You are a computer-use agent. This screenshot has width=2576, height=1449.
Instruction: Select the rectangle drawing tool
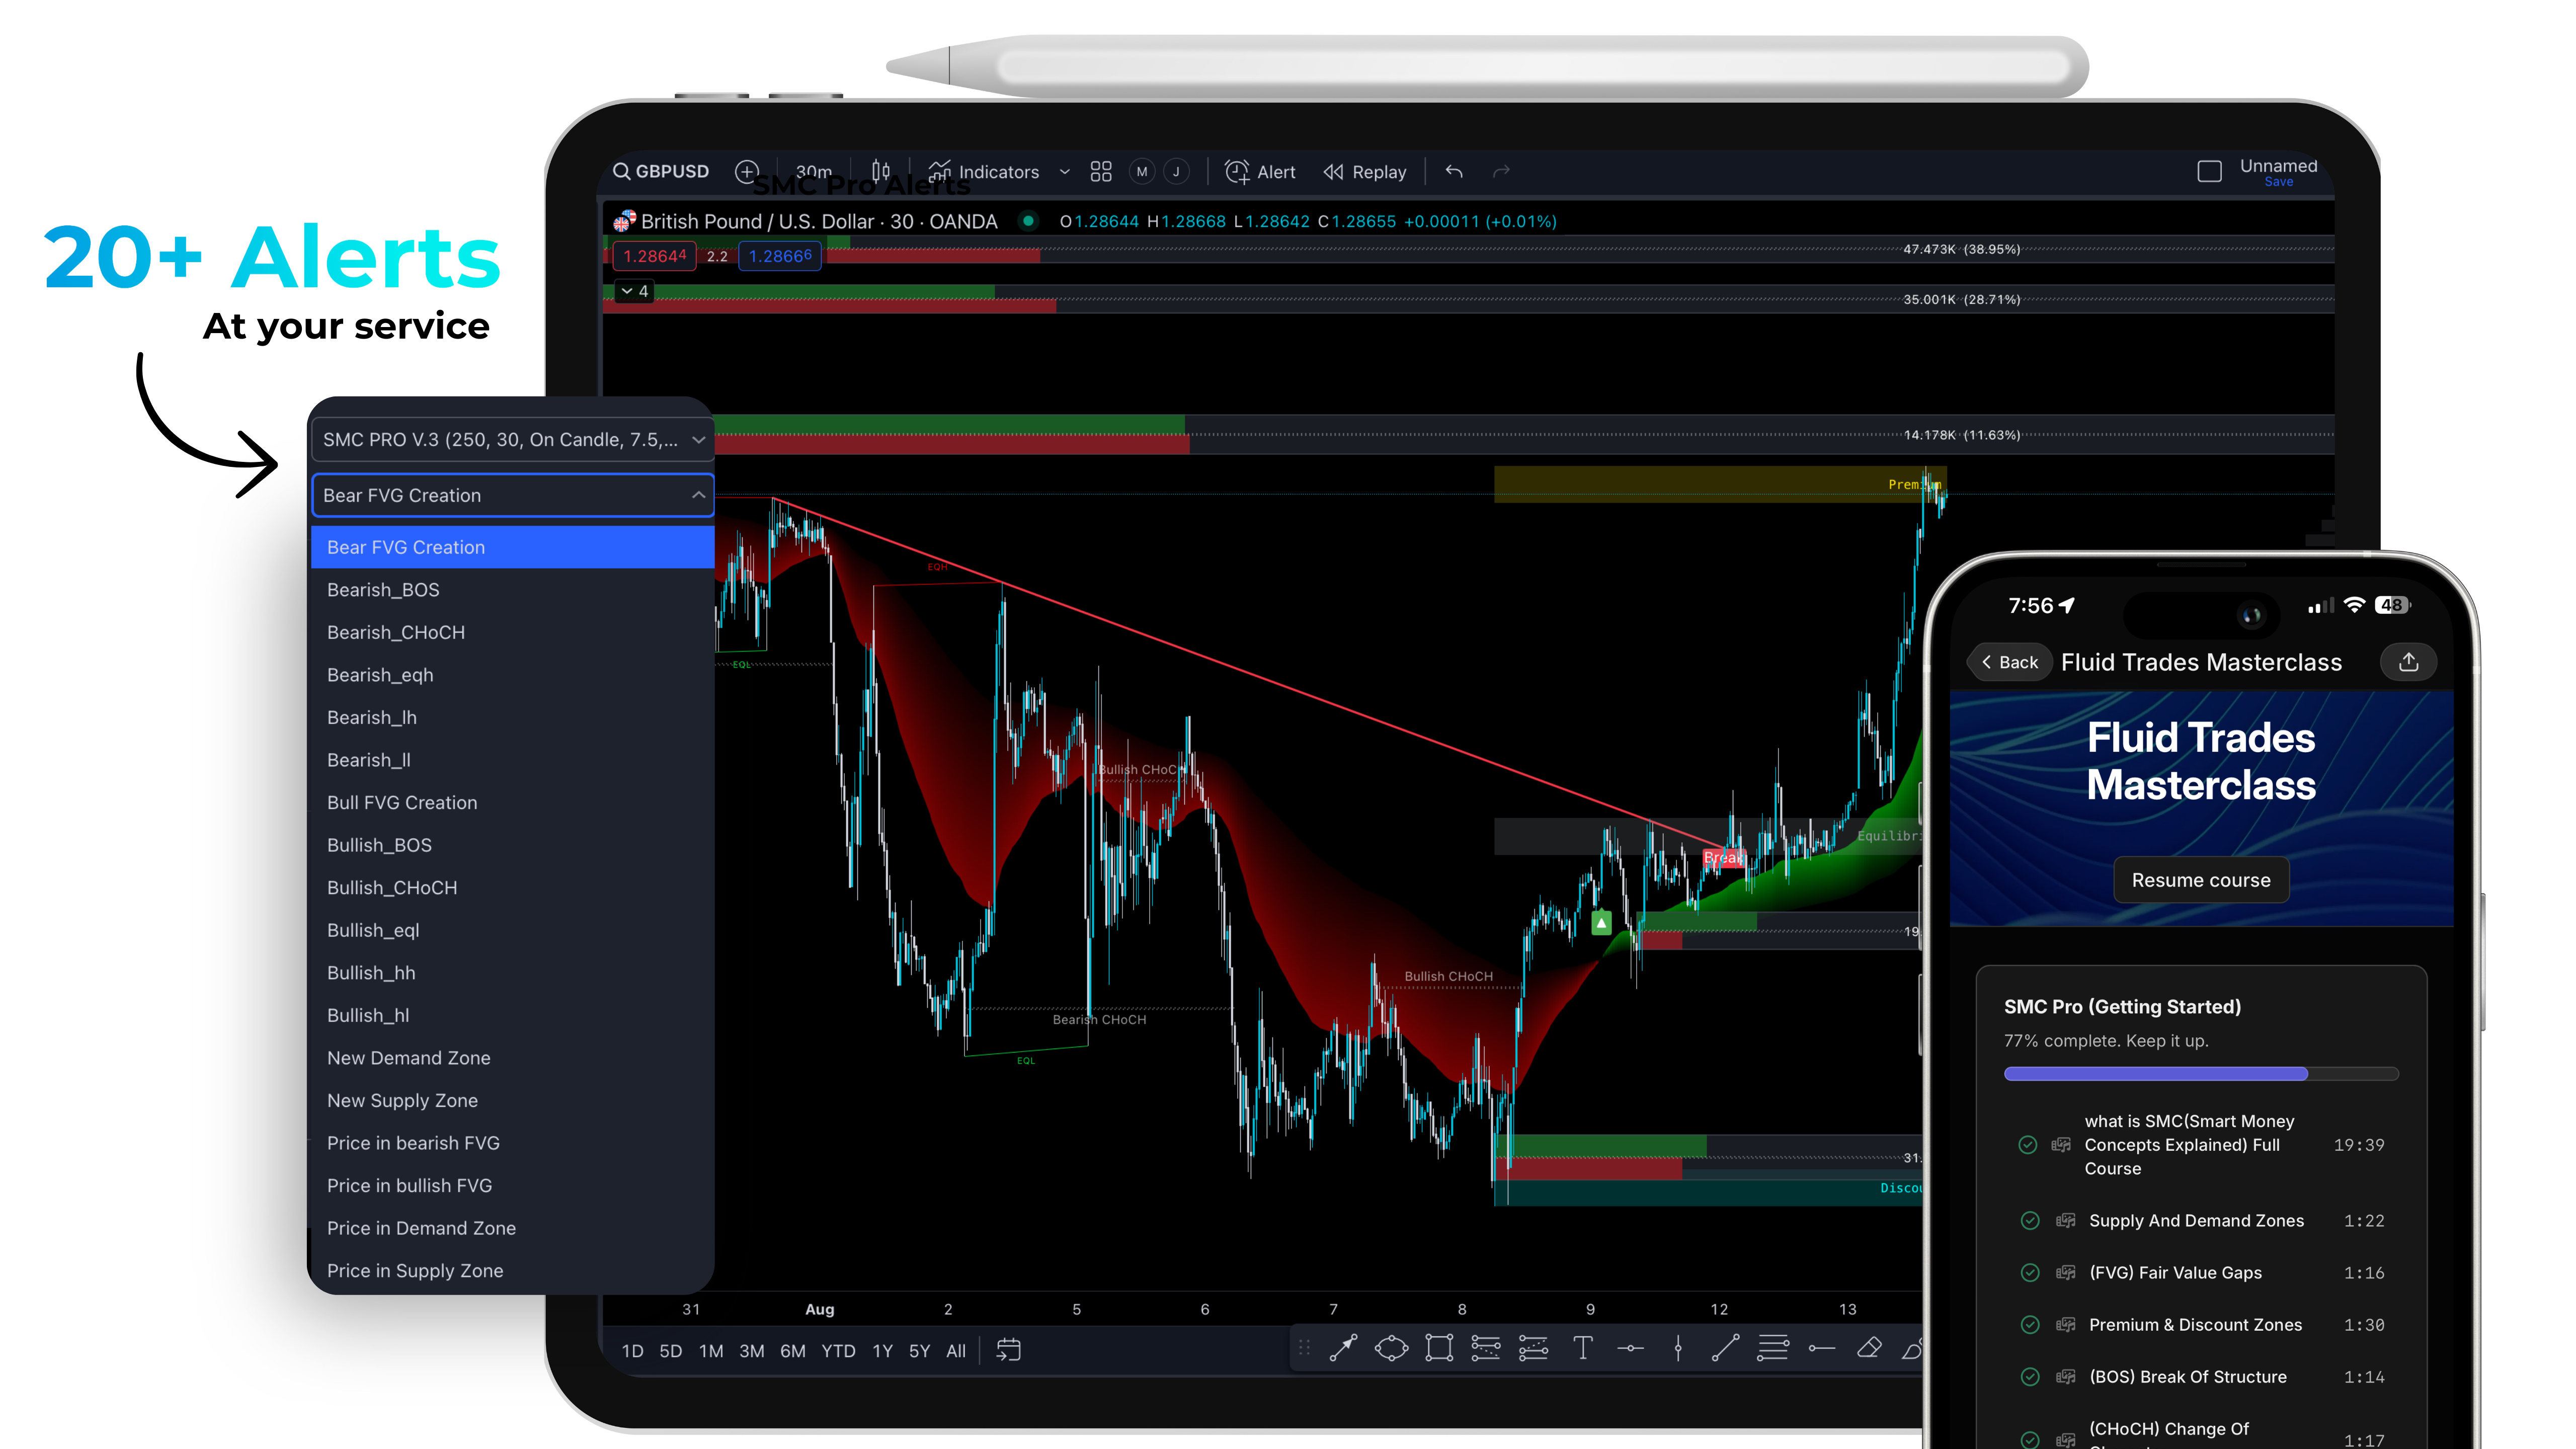pyautogui.click(x=1439, y=1349)
